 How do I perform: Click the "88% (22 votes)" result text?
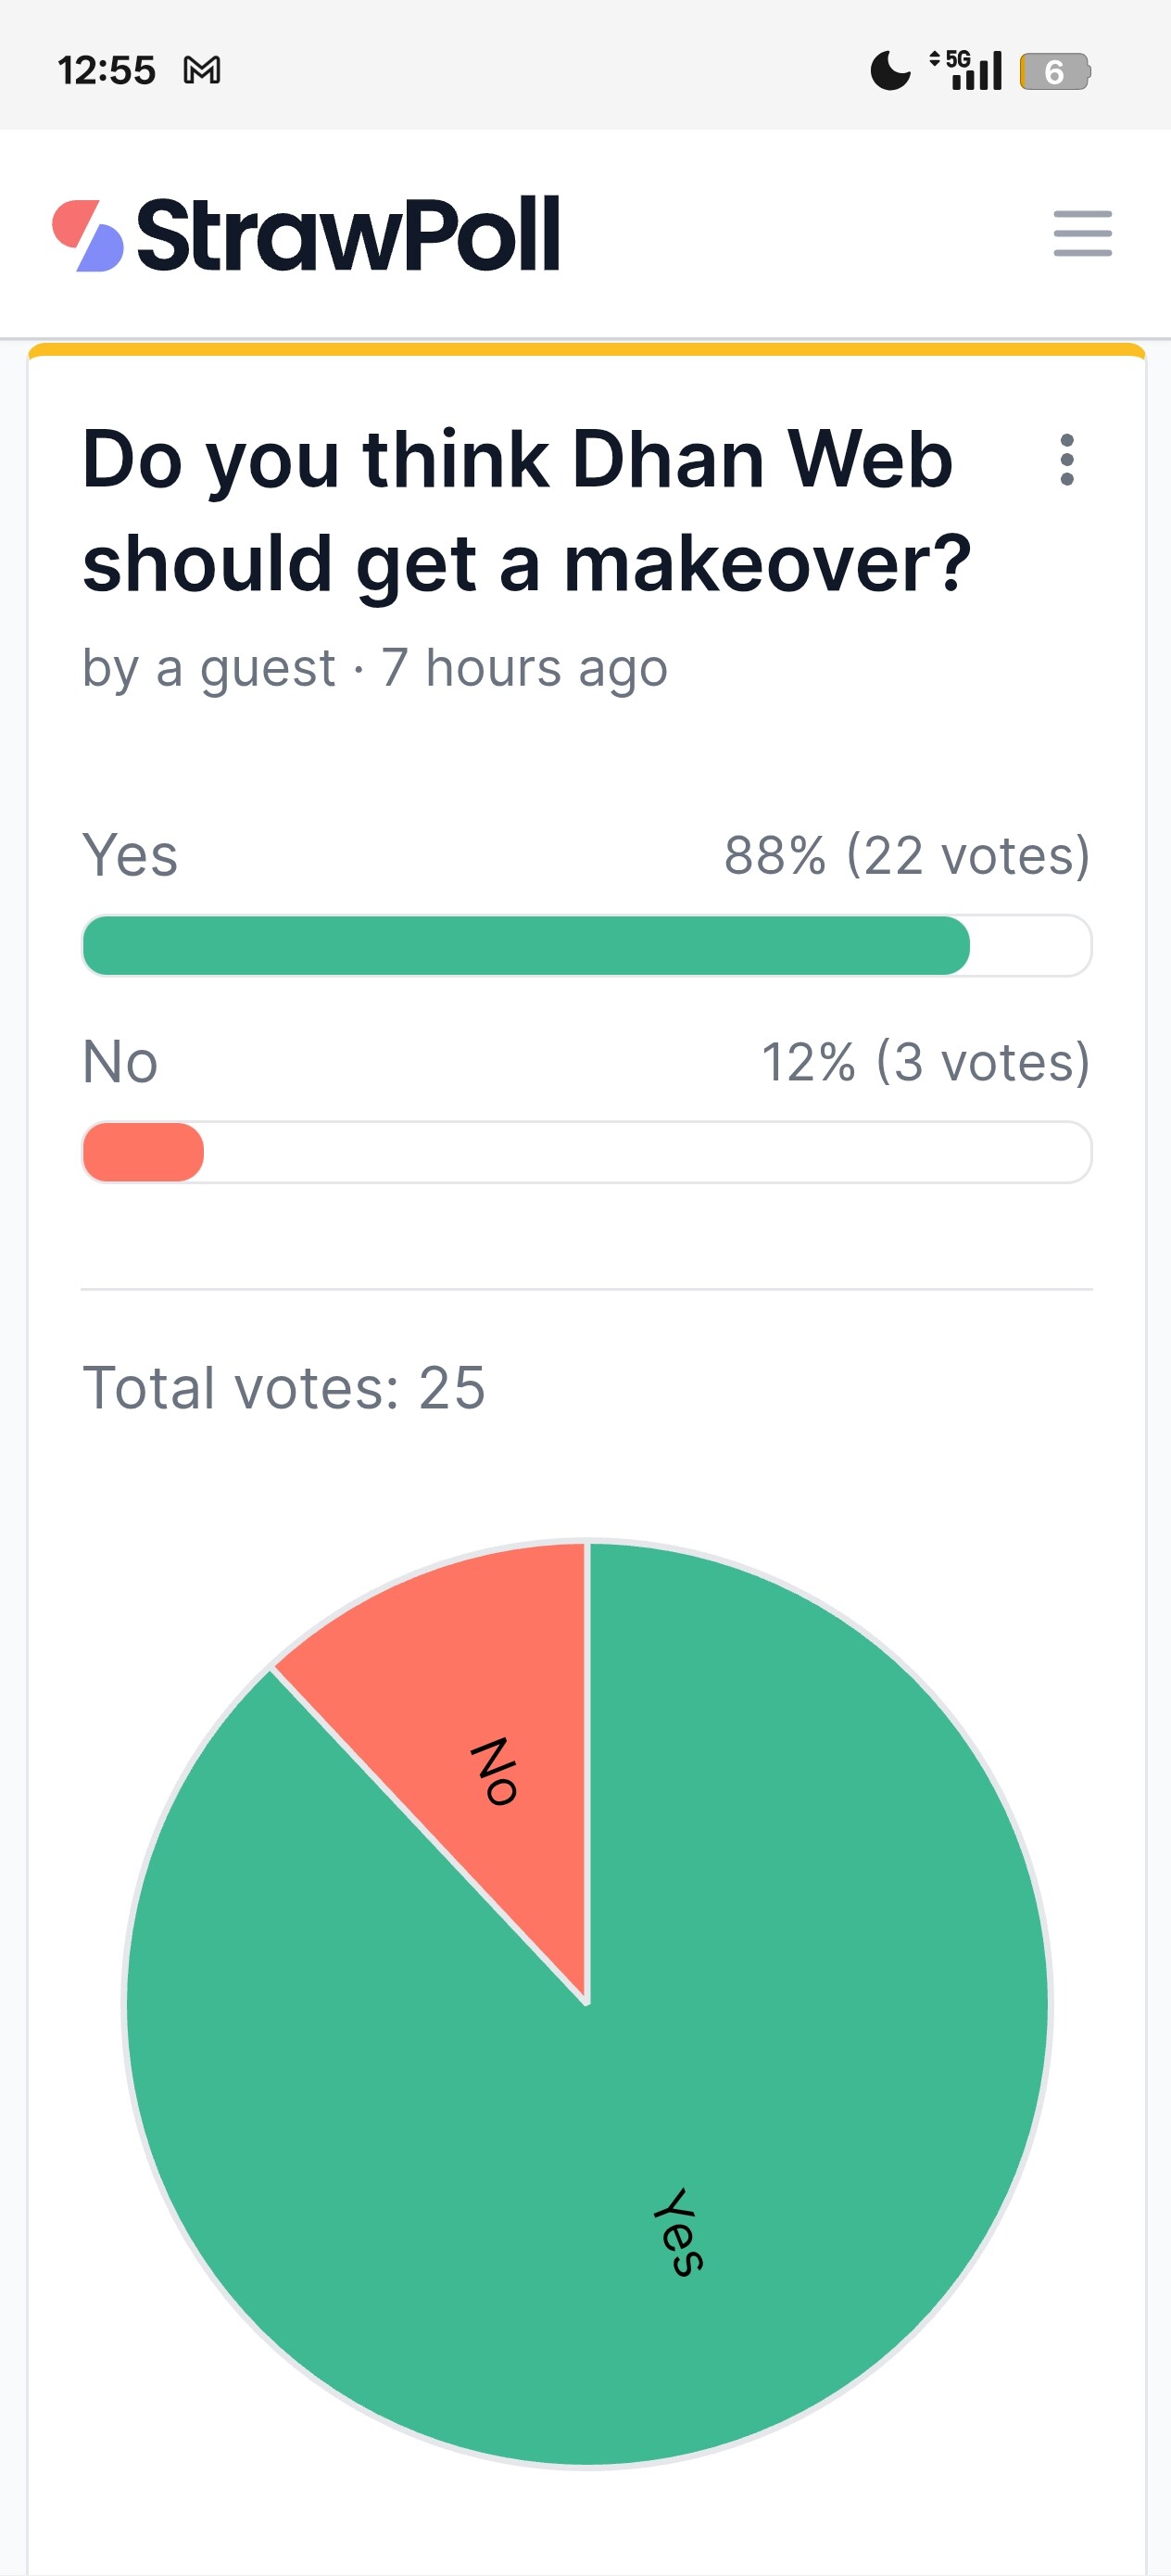pyautogui.click(x=906, y=856)
